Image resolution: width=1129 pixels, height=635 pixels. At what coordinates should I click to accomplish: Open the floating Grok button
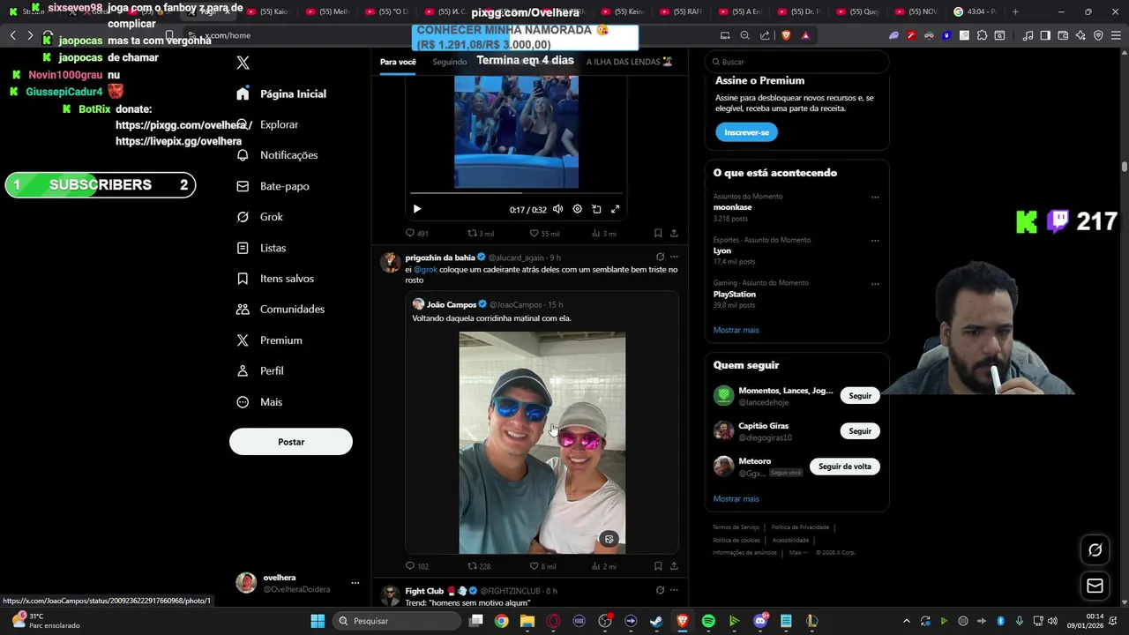[x=1095, y=550]
